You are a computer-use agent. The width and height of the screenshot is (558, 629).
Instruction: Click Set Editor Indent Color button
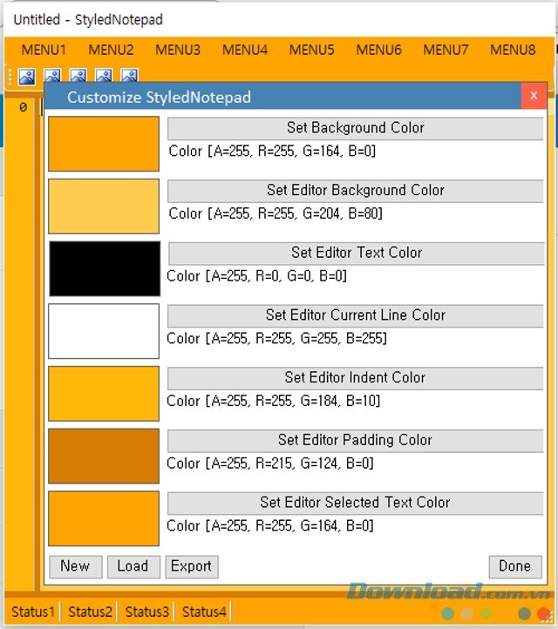[x=355, y=377]
